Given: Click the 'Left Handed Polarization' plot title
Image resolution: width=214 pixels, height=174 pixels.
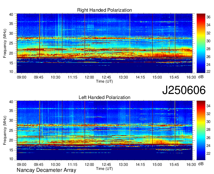Looking at the screenshot, I should pyautogui.click(x=104, y=97).
